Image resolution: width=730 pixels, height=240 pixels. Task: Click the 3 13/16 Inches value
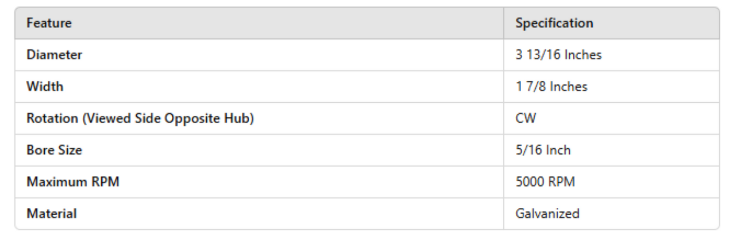(x=558, y=55)
